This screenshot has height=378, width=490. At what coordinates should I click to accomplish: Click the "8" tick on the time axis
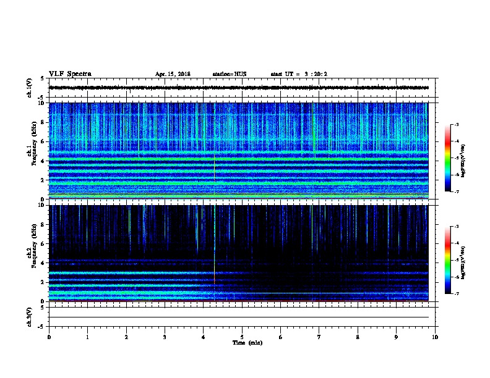(358, 337)
